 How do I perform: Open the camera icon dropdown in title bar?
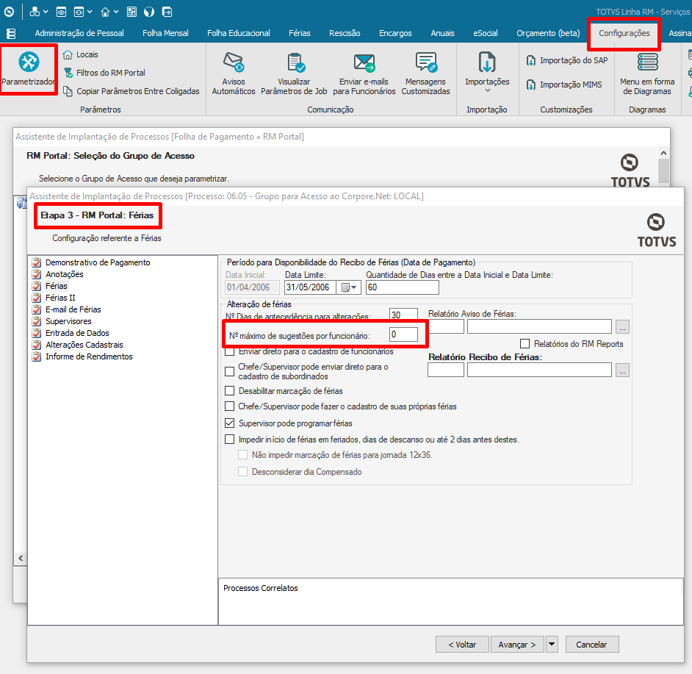pyautogui.click(x=90, y=12)
